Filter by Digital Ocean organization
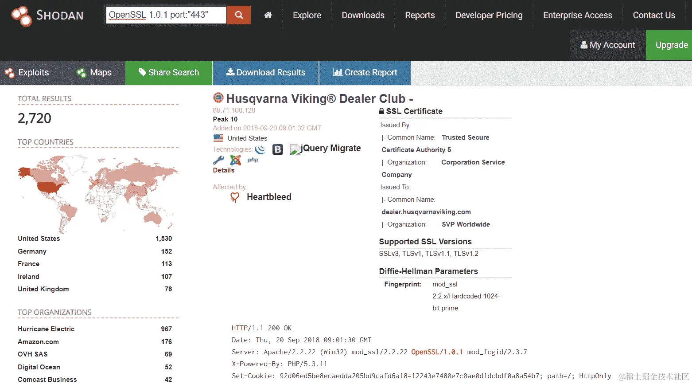The width and height of the screenshot is (692, 384). pos(39,367)
